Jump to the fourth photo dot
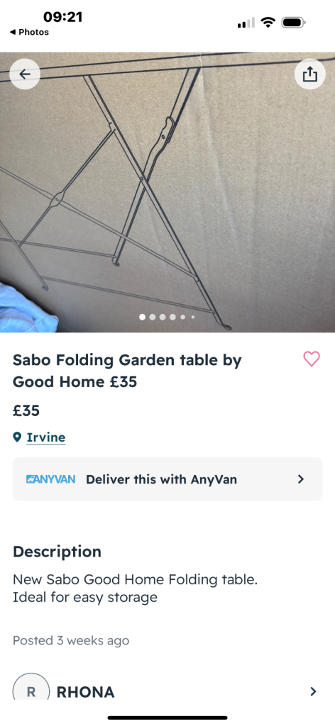This screenshot has height=726, width=335. (173, 317)
